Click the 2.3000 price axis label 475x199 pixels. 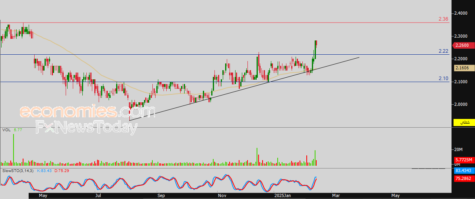pos(461,36)
